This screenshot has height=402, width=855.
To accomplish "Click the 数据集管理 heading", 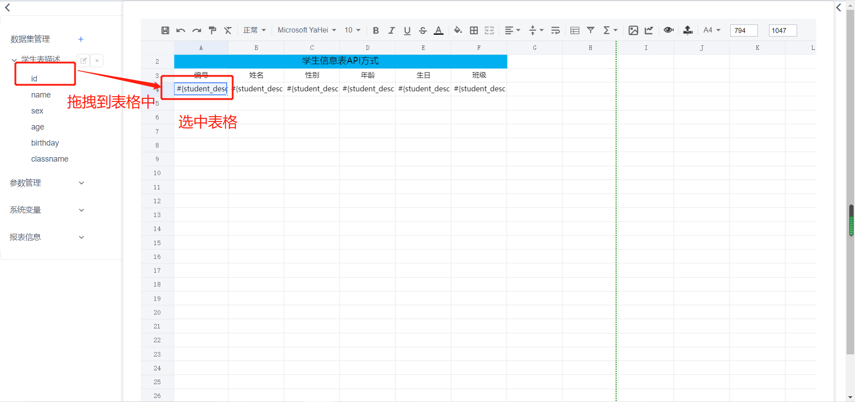I will tap(30, 39).
